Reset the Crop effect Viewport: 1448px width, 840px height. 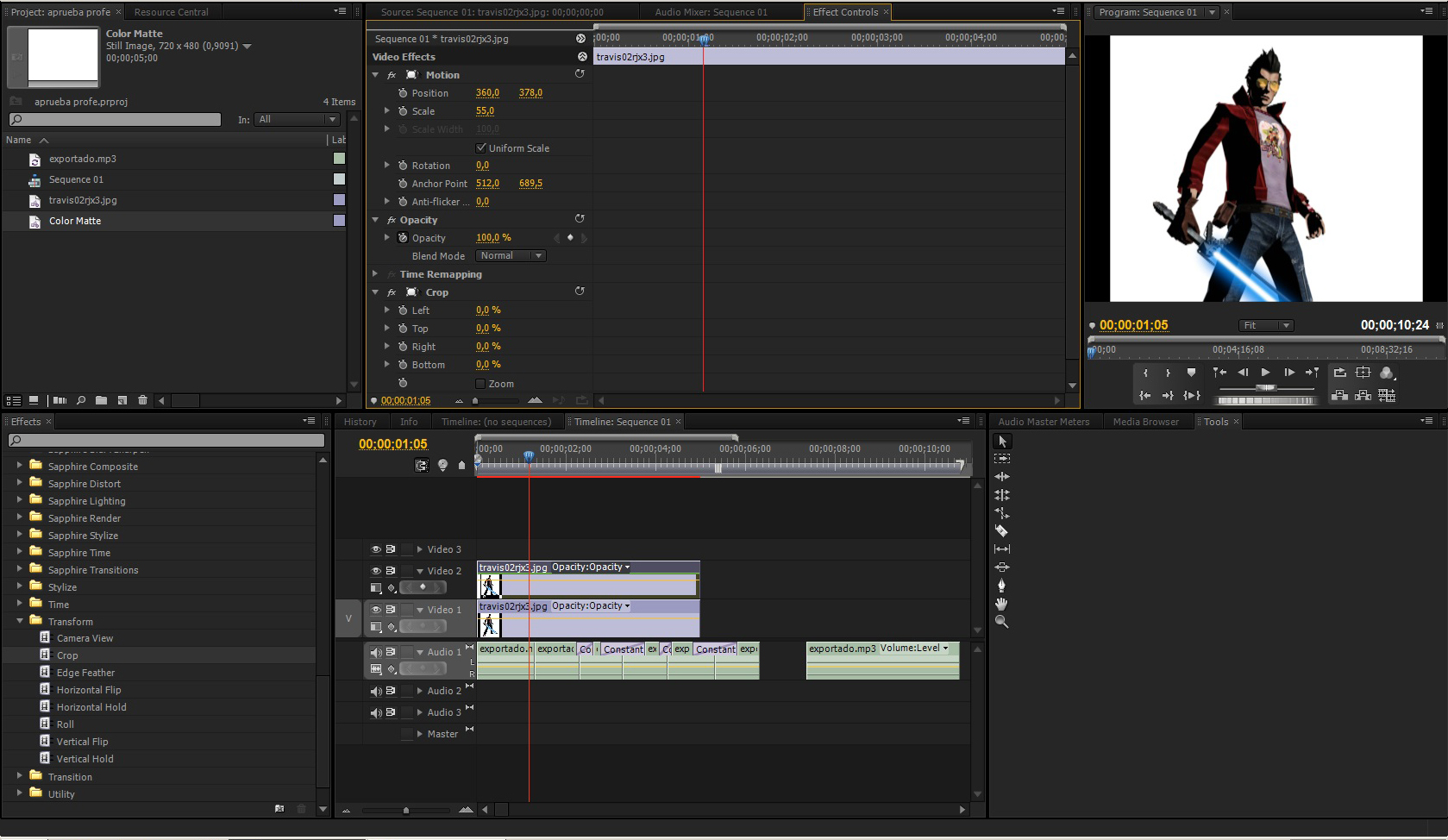pos(580,291)
